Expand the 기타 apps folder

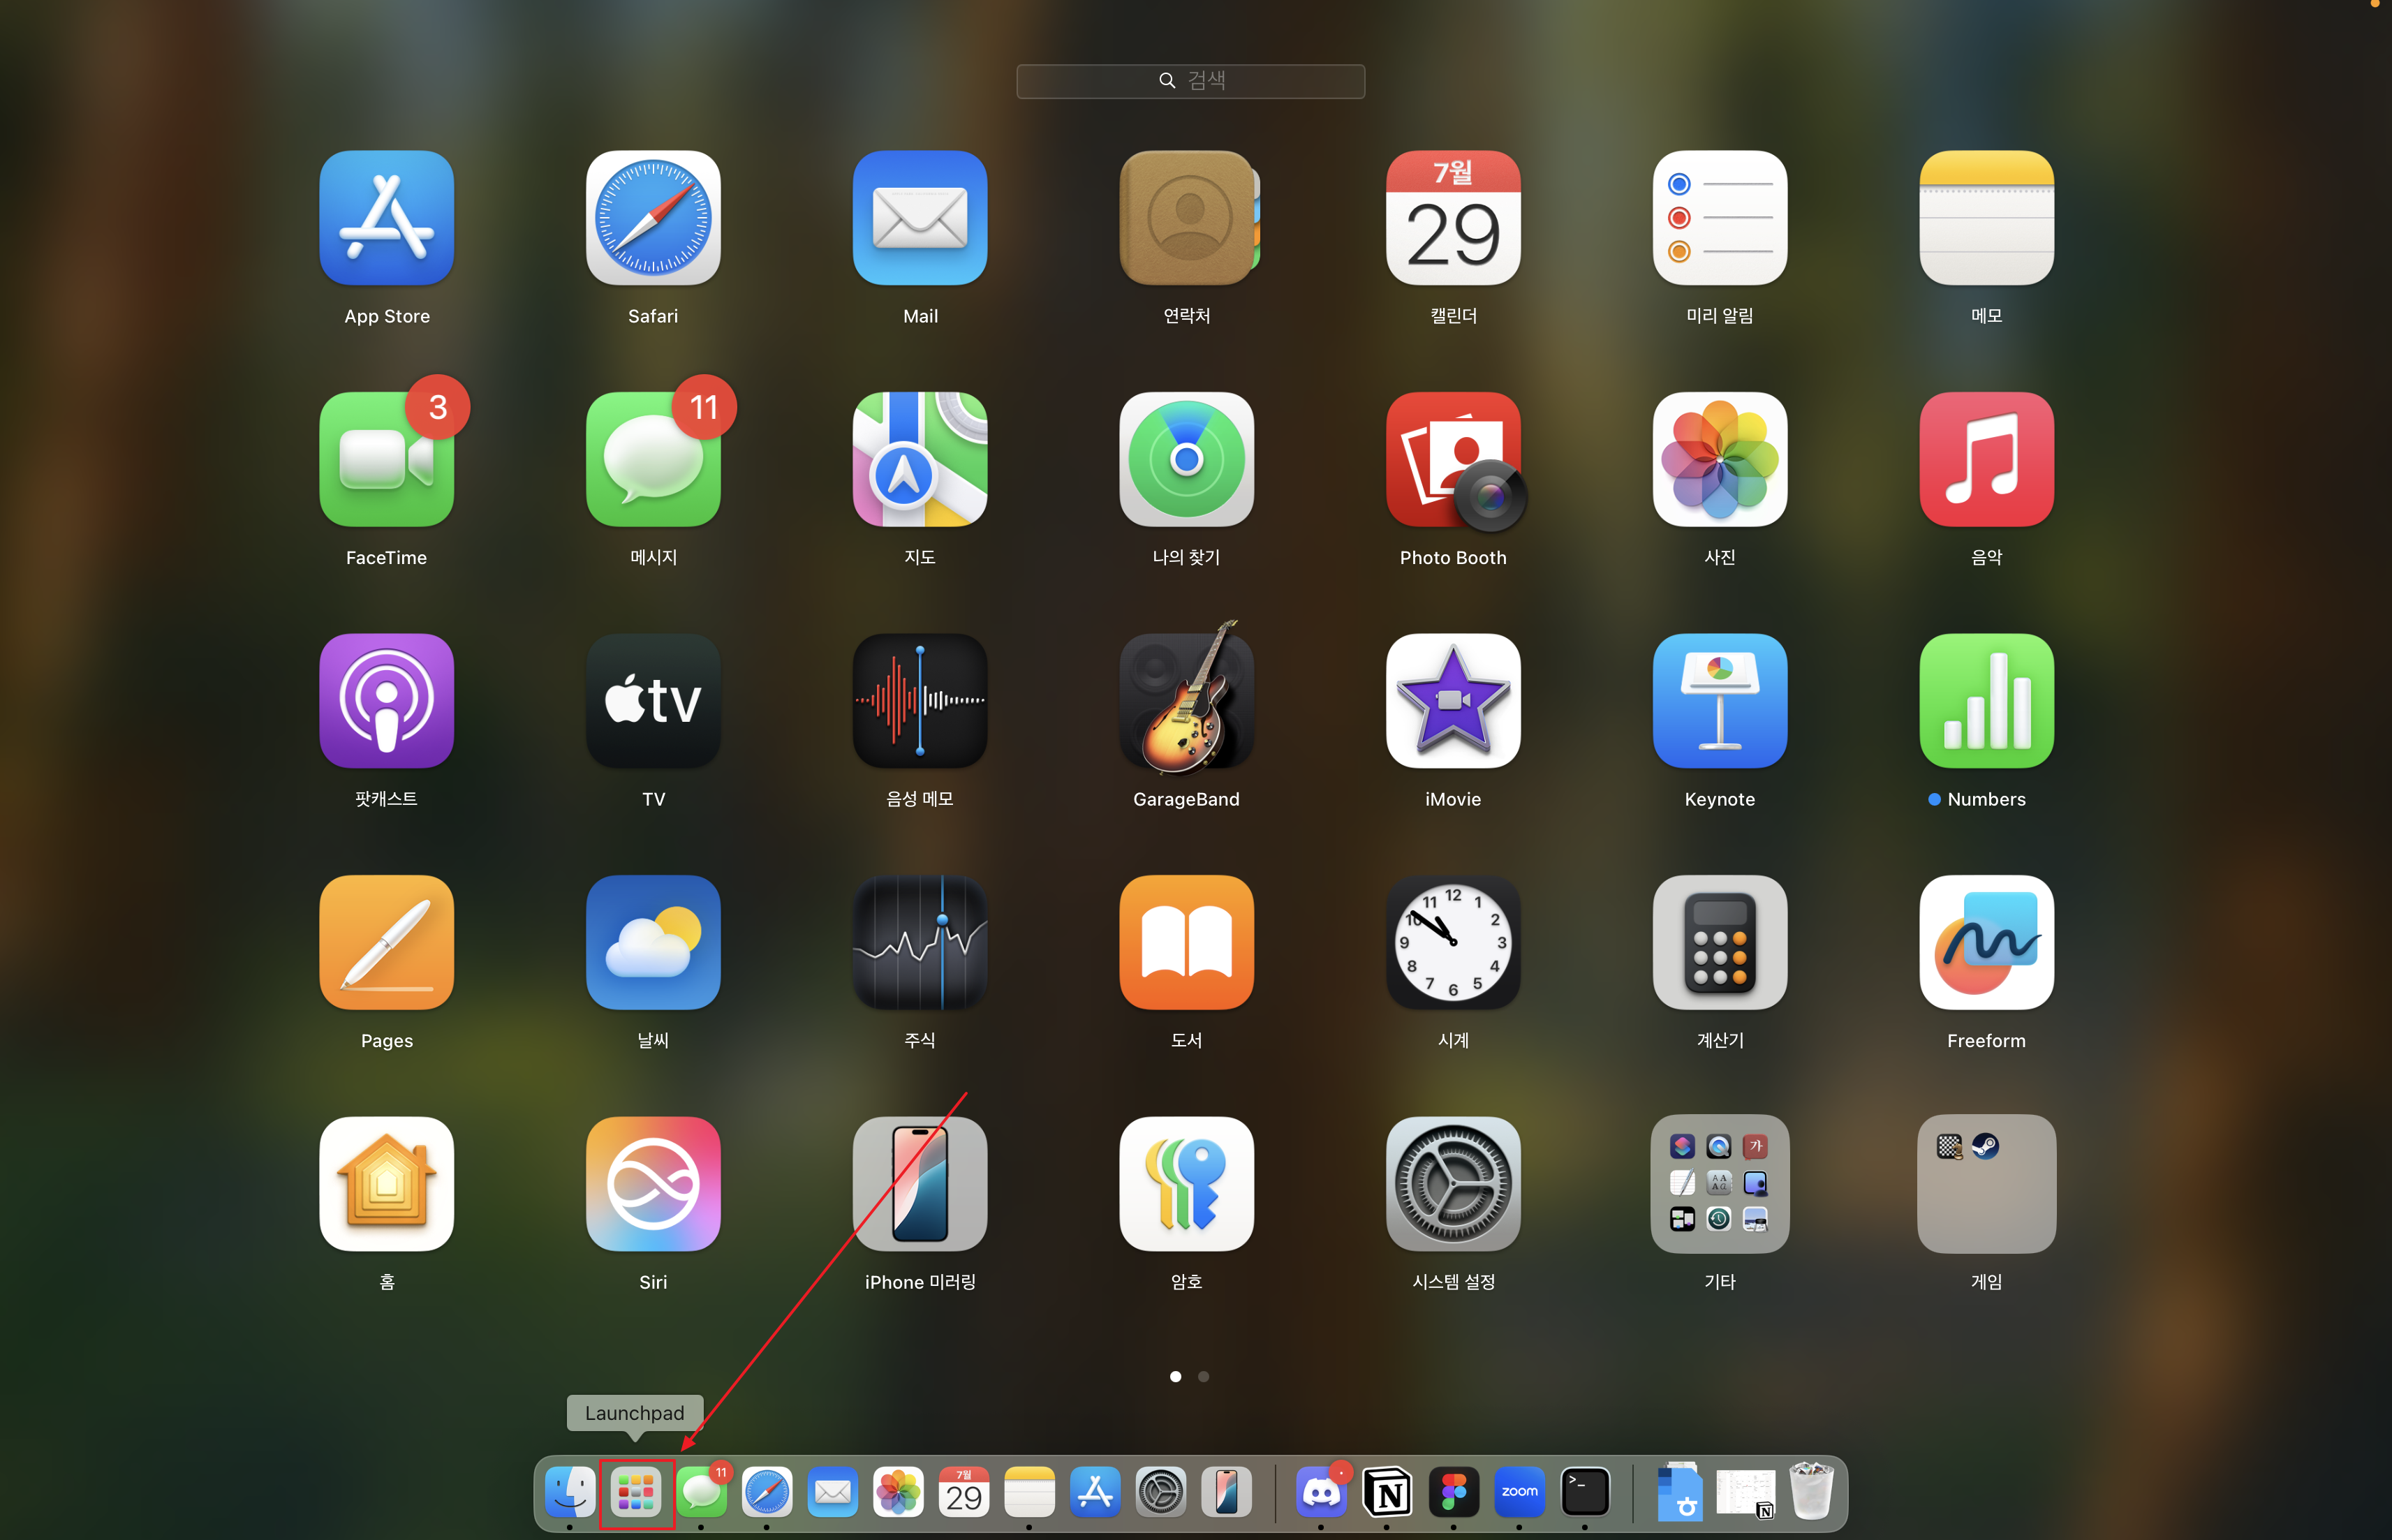point(1719,1184)
